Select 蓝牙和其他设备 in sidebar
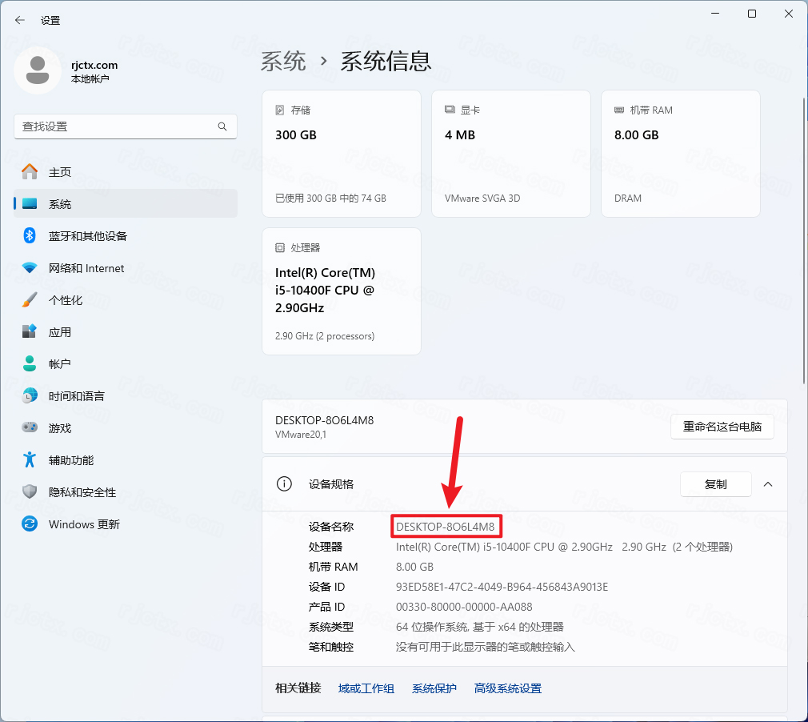Viewport: 808px width, 722px height. [126, 235]
